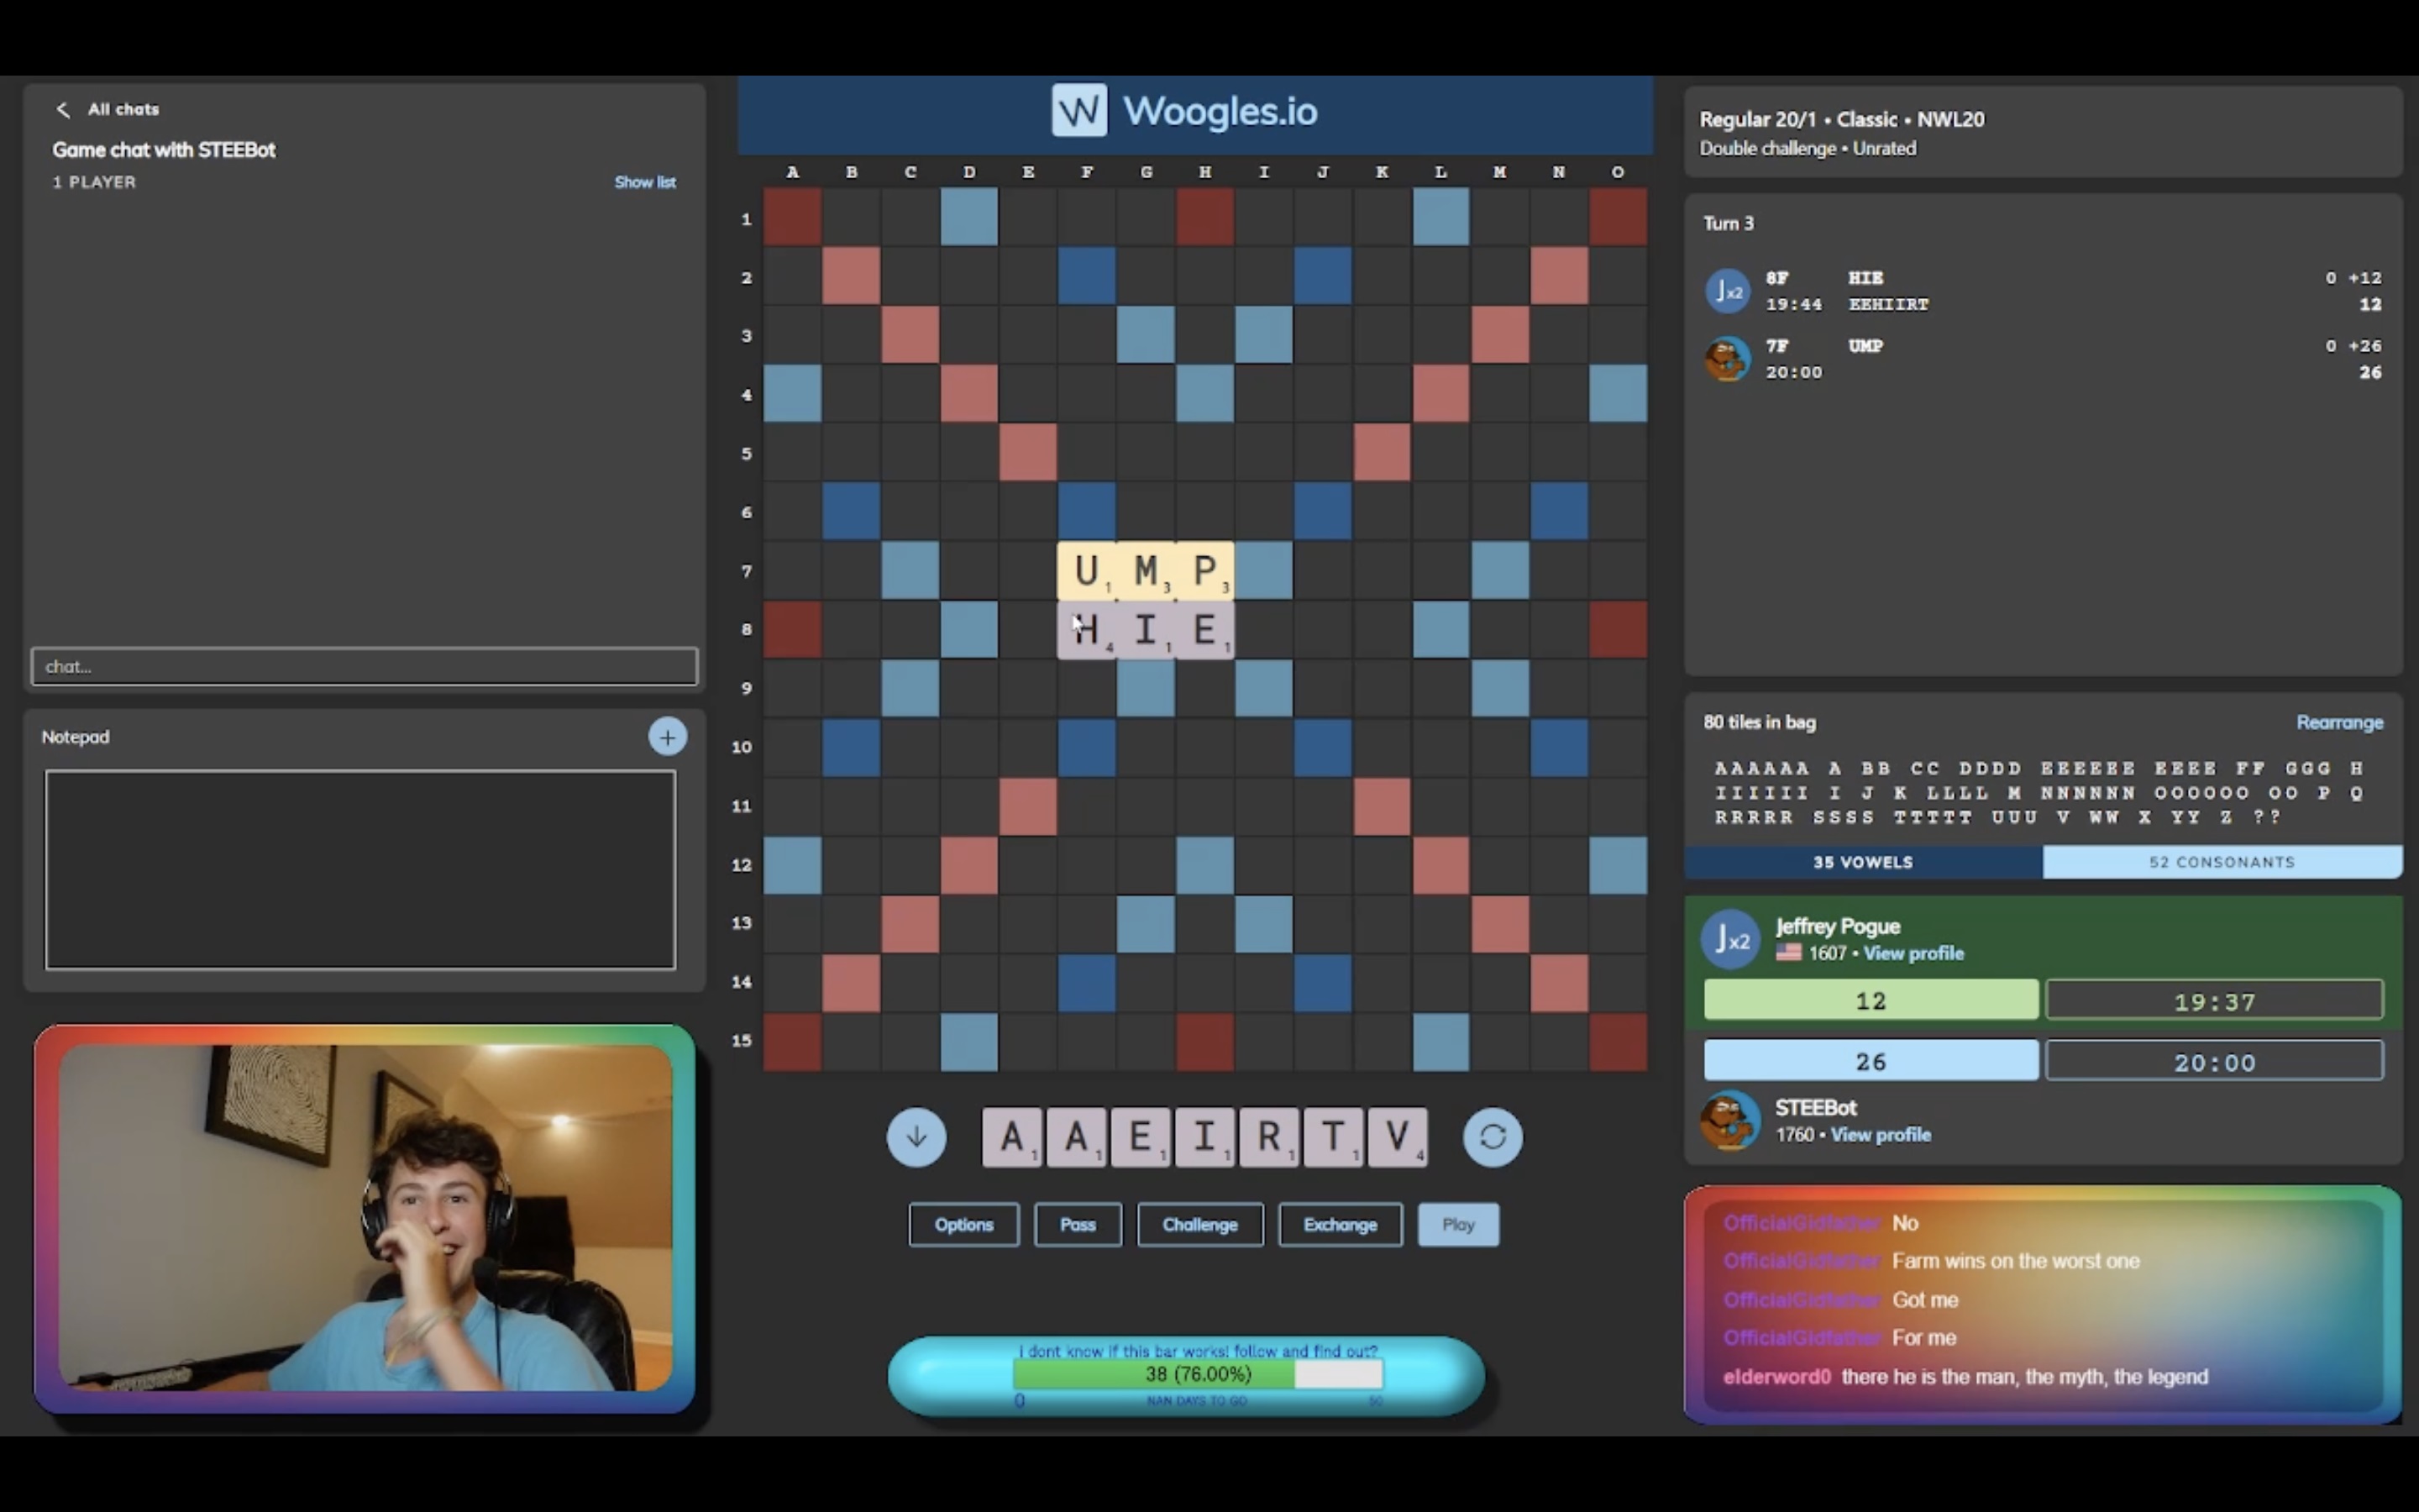Click the 'Farm wins on the worst one' message
This screenshot has height=1512, width=2419.
[2015, 1261]
